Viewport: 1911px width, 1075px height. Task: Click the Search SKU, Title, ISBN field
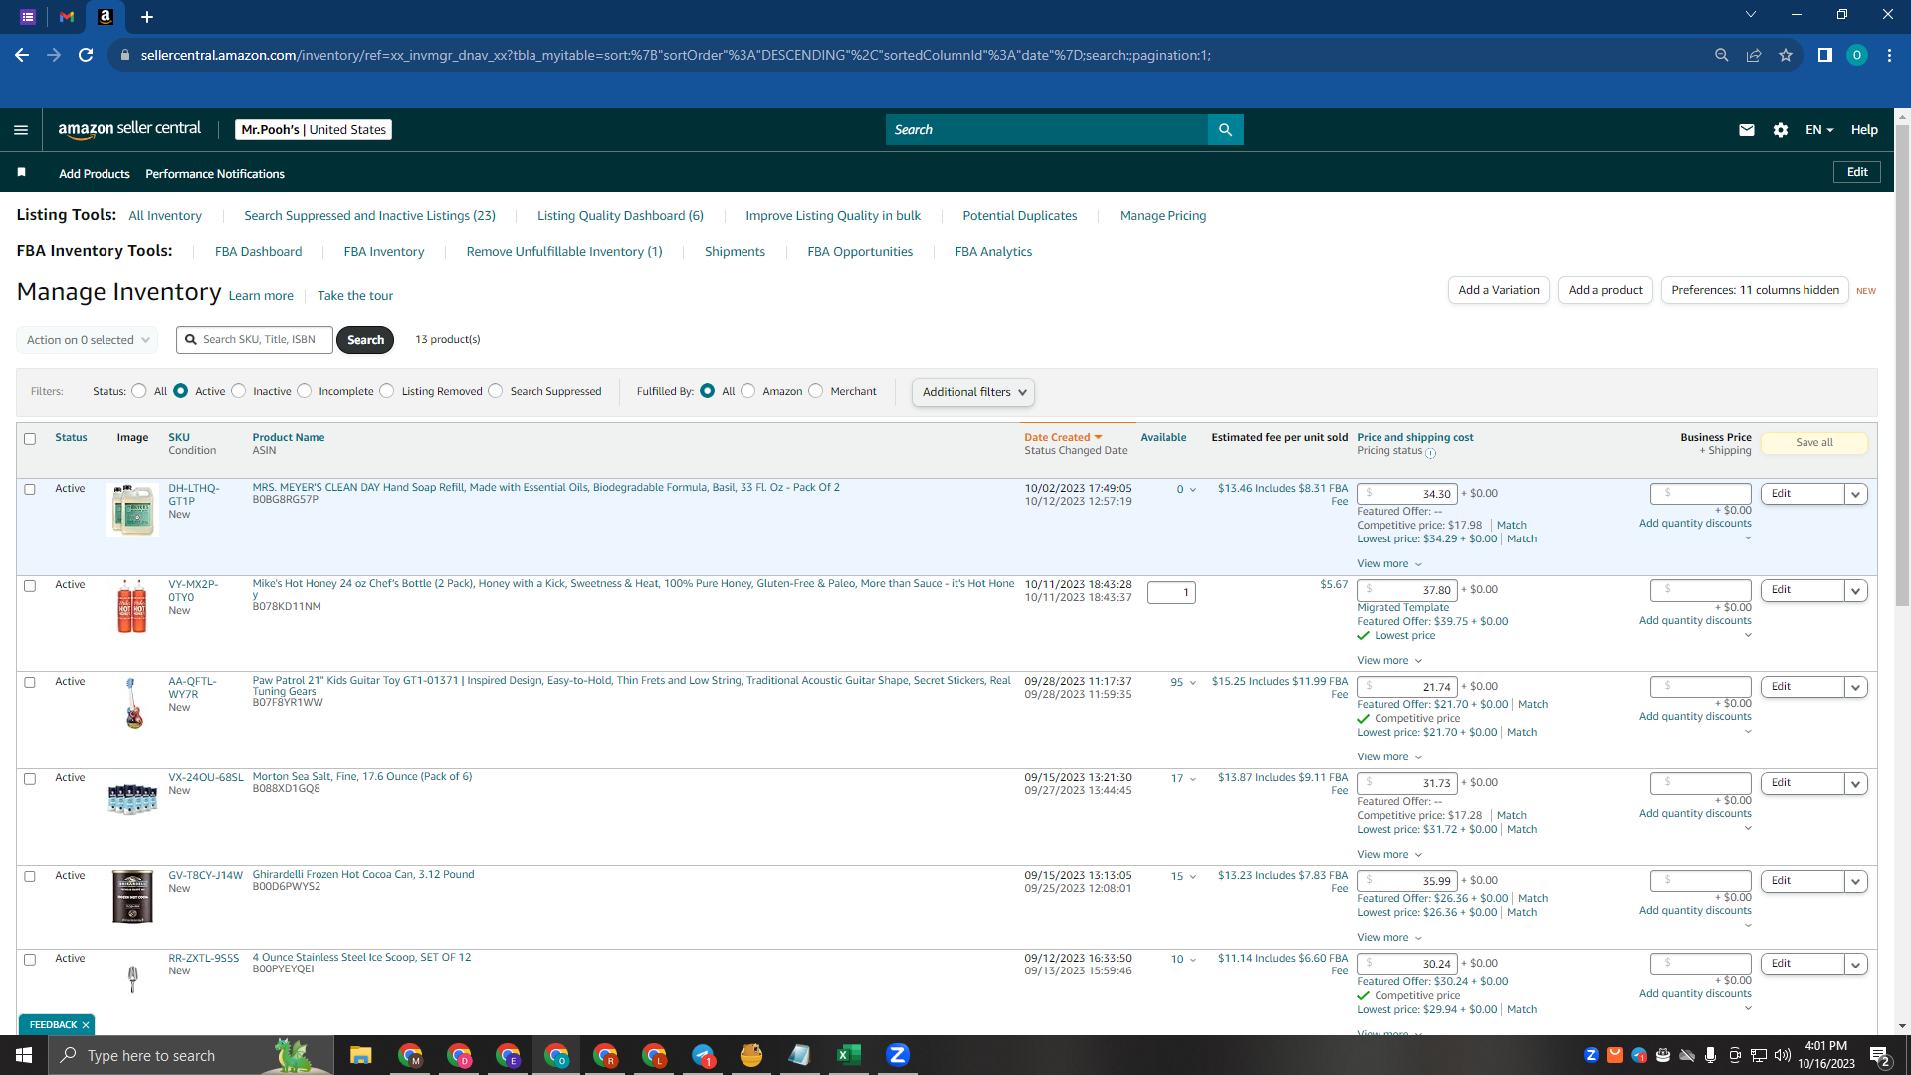(255, 340)
